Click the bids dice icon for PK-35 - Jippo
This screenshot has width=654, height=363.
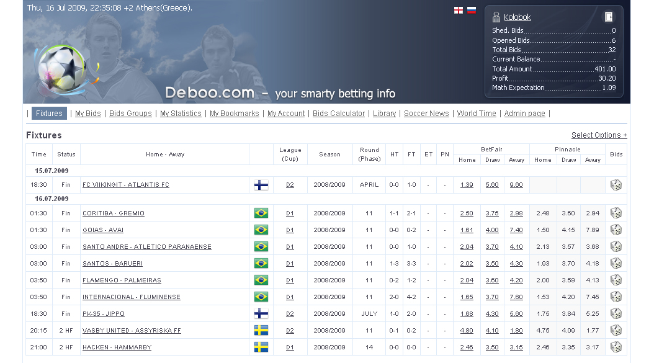pyautogui.click(x=616, y=313)
